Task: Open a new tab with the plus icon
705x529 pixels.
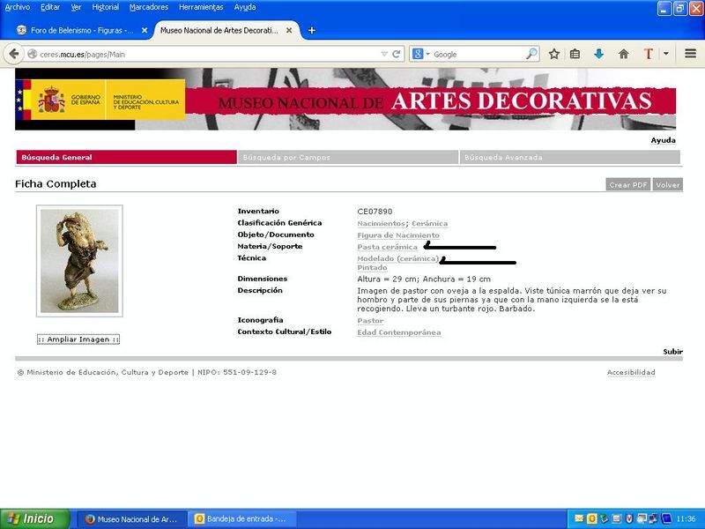Action: pos(312,30)
